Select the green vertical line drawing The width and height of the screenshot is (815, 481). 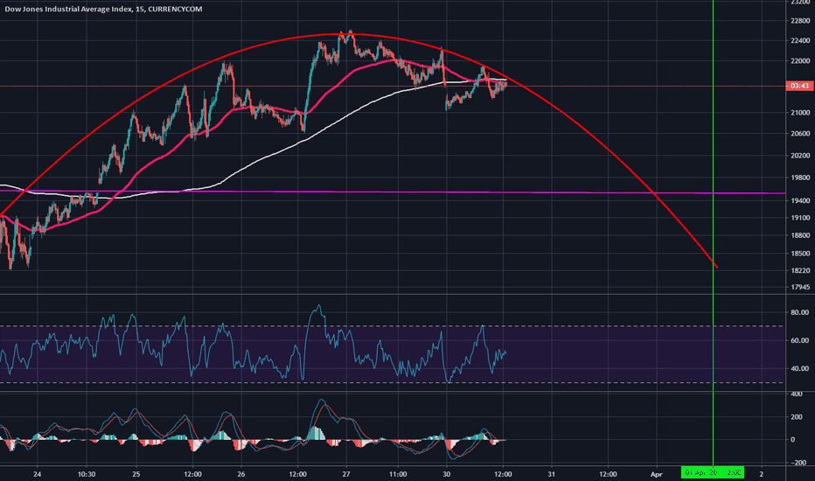pos(714,234)
